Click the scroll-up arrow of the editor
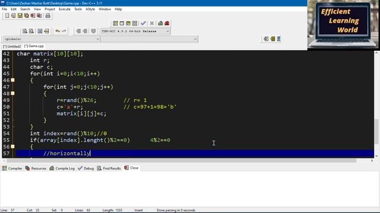Viewport: 380px width, 213px height. coord(376,53)
